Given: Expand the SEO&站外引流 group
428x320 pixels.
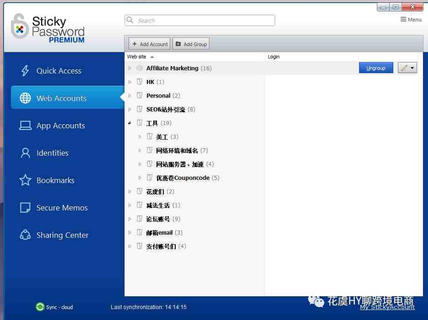Looking at the screenshot, I should click(130, 109).
